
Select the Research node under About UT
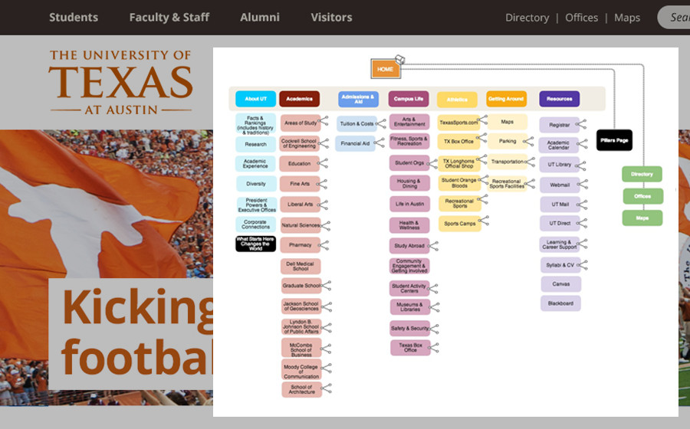click(255, 144)
